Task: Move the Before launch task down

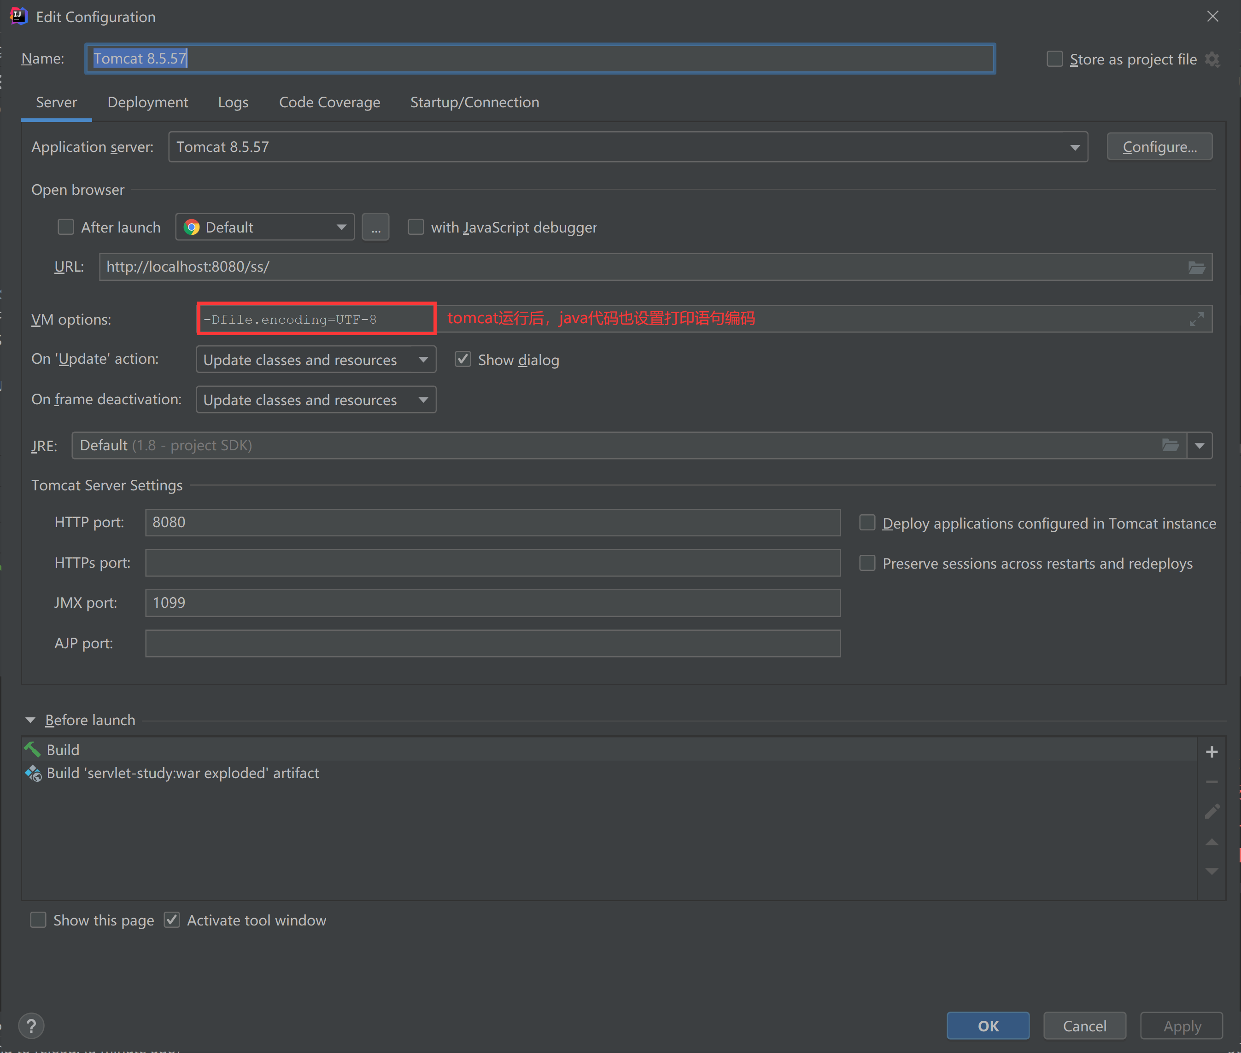Action: 1211,871
